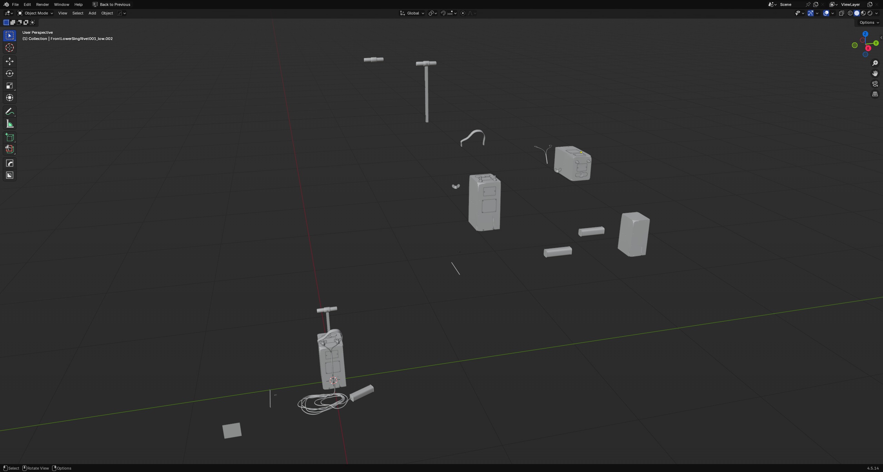Screen dimensions: 883x472
Task: Click the new scene copy icon
Action: (x=816, y=4)
